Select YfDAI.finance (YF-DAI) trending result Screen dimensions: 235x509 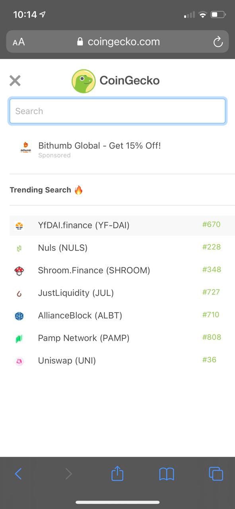(x=122, y=225)
